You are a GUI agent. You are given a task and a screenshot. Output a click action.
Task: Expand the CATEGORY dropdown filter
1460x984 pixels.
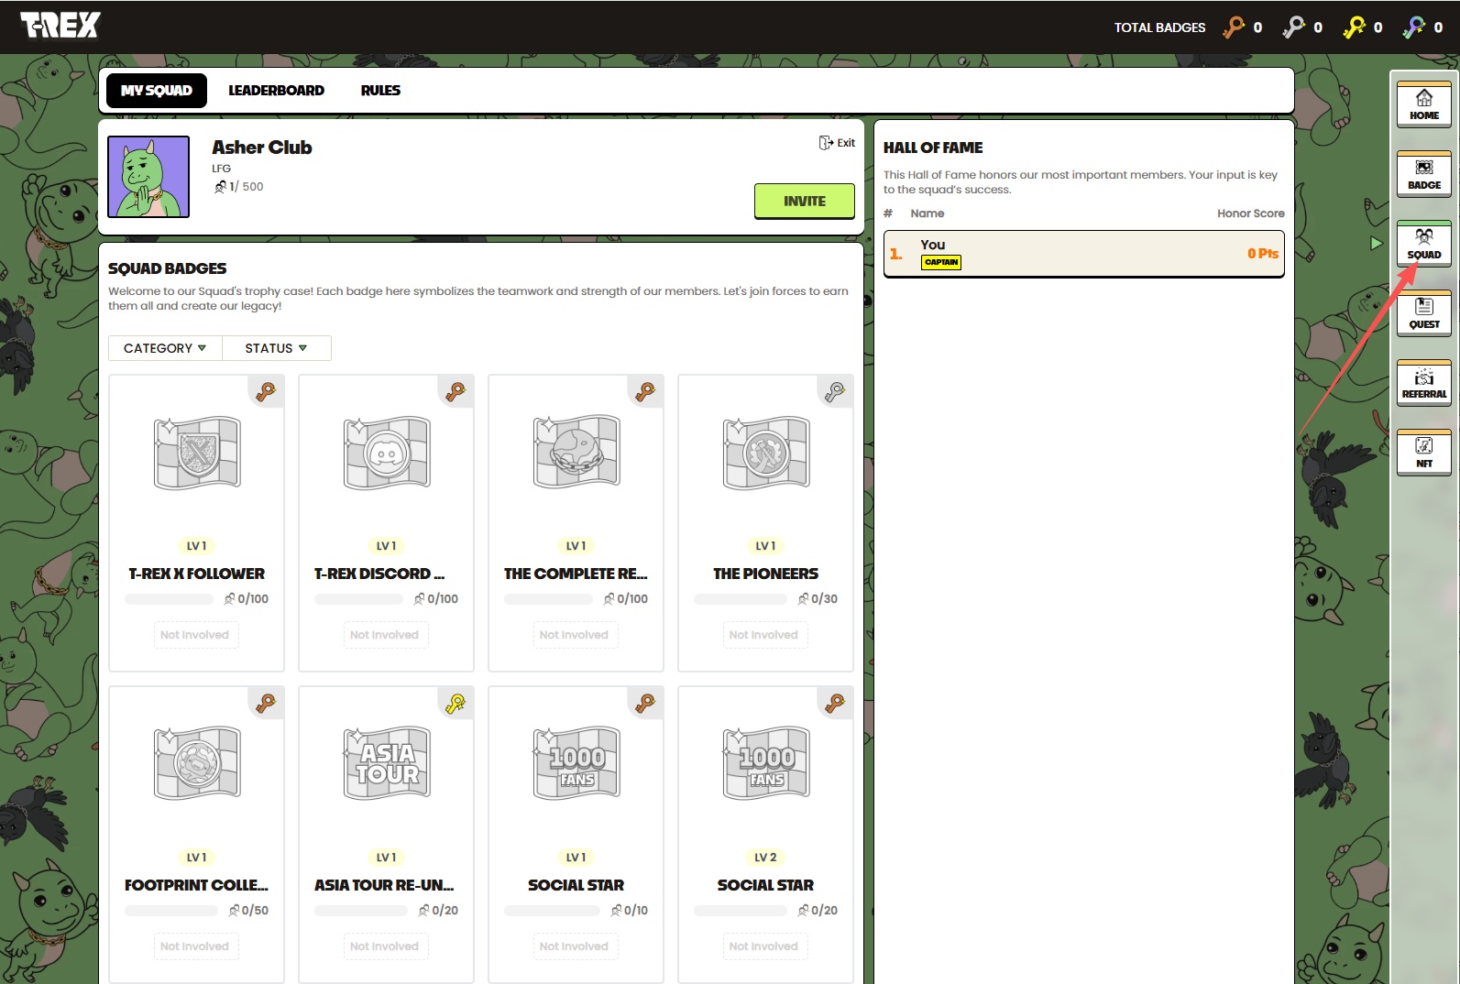(165, 348)
